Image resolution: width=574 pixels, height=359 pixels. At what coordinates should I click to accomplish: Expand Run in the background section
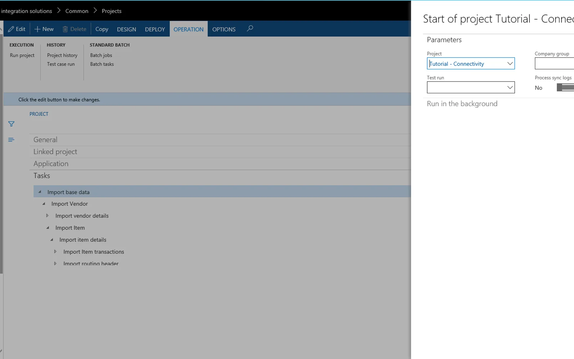click(462, 104)
